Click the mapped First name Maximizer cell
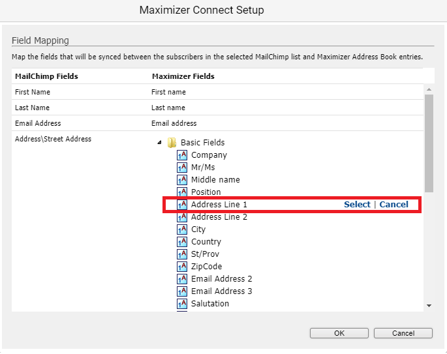The width and height of the screenshot is (447, 354). [168, 92]
